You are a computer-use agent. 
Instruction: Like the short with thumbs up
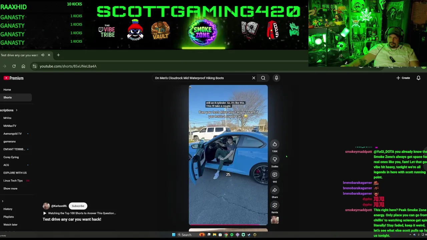click(x=275, y=144)
